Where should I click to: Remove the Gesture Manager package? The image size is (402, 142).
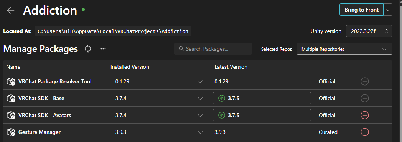[x=364, y=132]
